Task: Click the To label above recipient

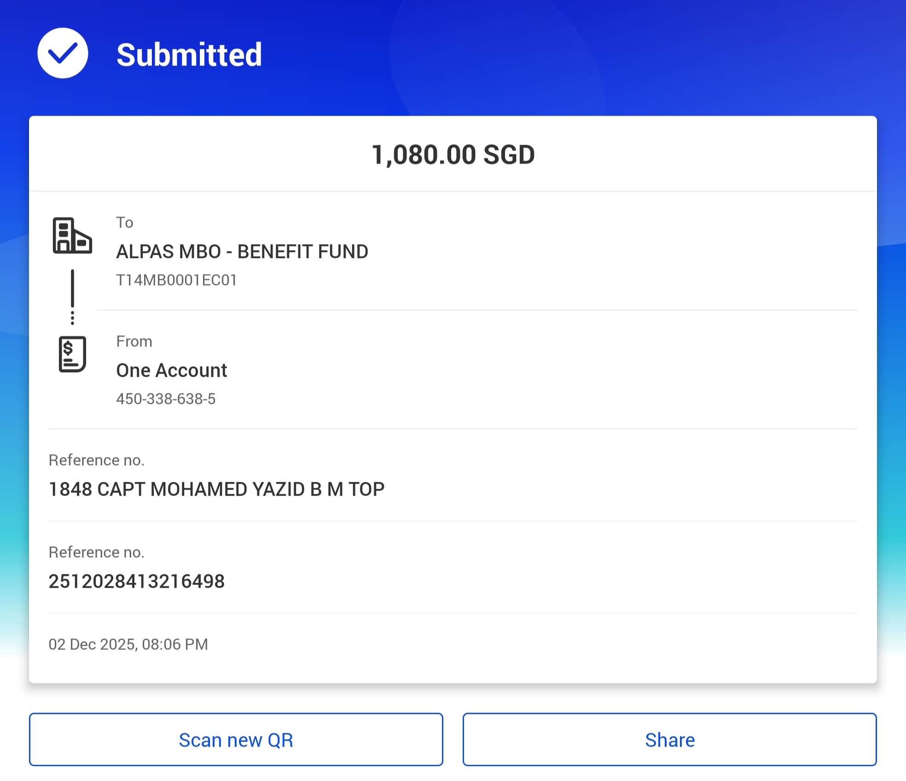Action: click(125, 223)
